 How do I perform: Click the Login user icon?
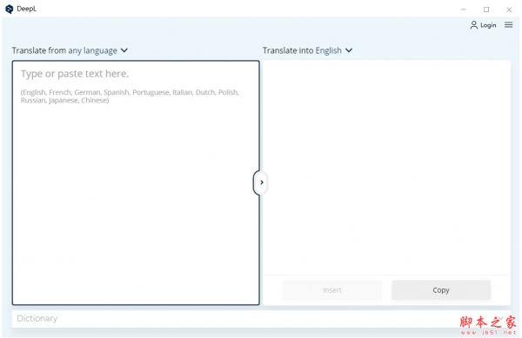[x=474, y=25]
